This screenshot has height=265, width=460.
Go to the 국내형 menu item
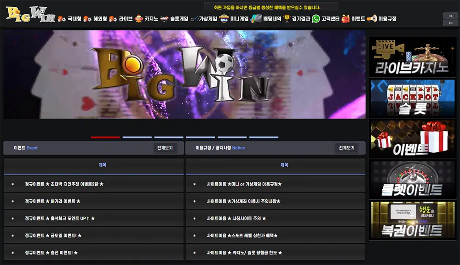pos(75,19)
